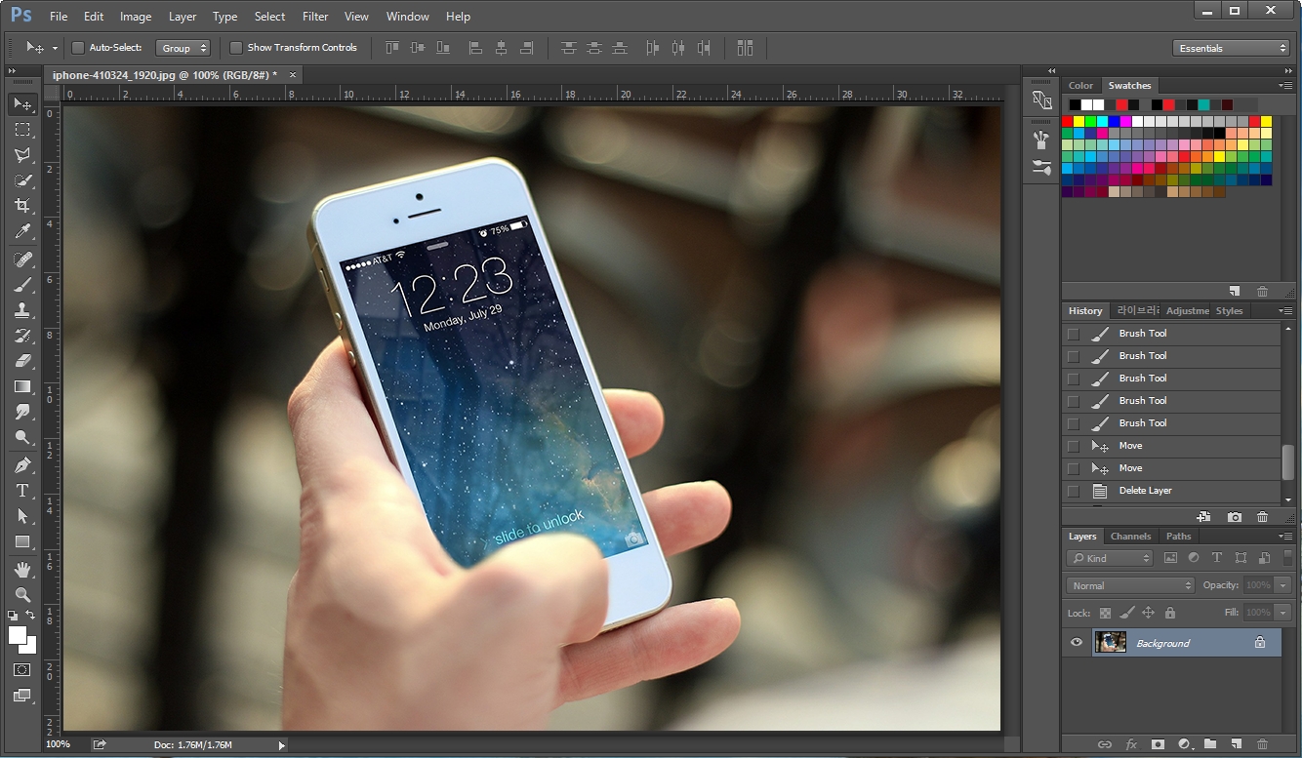Image resolution: width=1302 pixels, height=758 pixels.
Task: Hide the Background layer visibility
Action: [x=1077, y=642]
